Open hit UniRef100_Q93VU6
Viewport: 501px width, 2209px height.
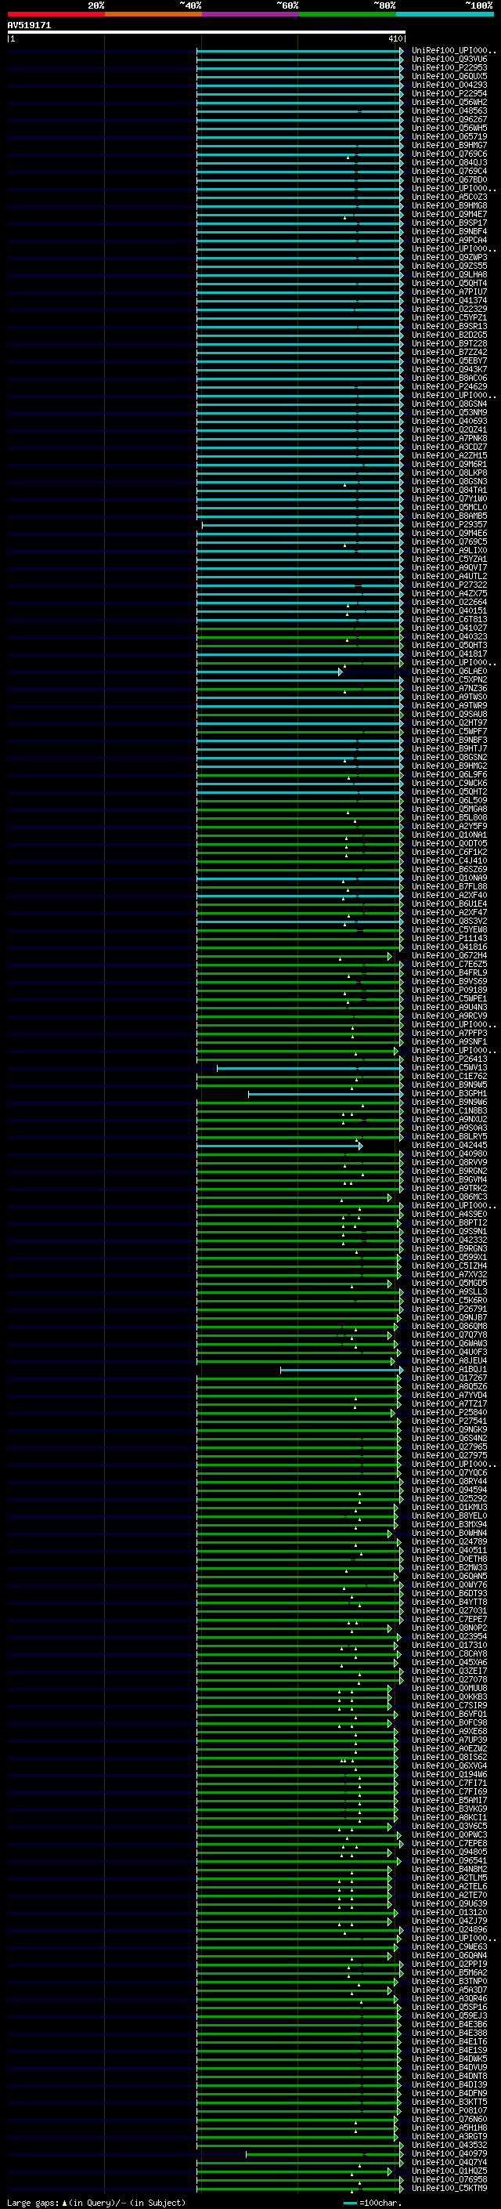click(x=449, y=60)
